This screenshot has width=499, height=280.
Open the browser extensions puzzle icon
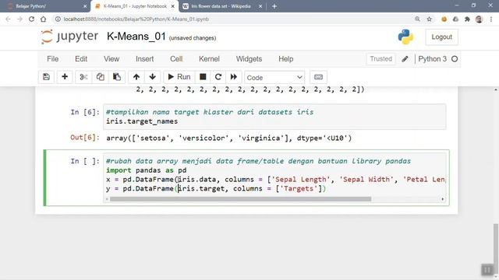coord(467,19)
